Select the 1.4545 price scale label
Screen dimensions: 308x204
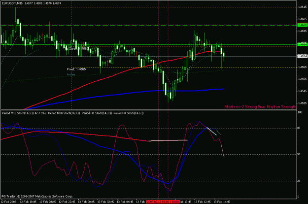pyautogui.click(x=303, y=91)
